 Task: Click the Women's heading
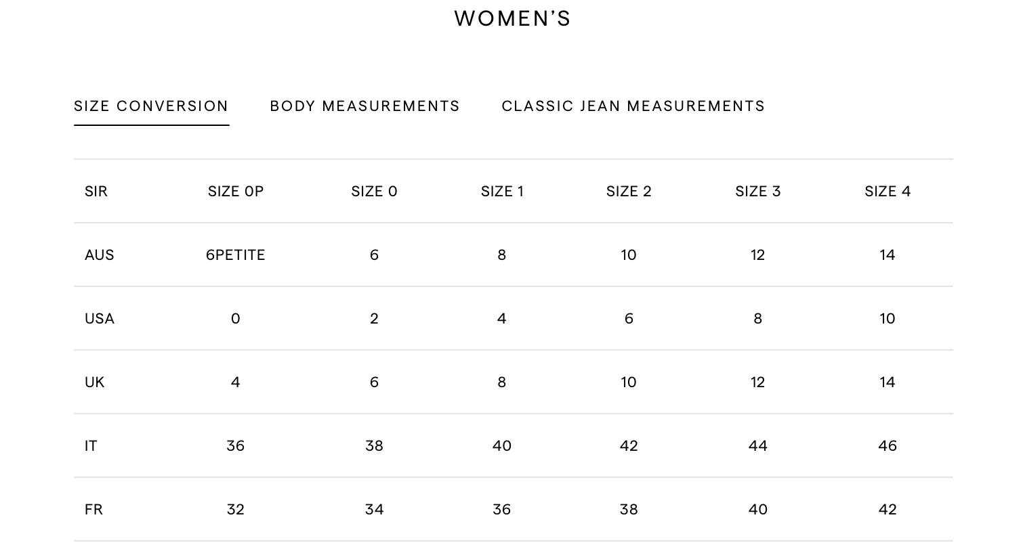pyautogui.click(x=512, y=18)
